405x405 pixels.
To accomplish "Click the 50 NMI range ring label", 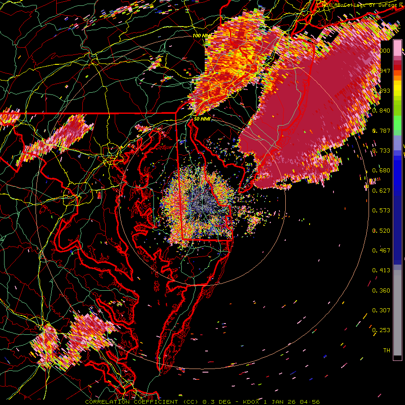I will pos(202,119).
